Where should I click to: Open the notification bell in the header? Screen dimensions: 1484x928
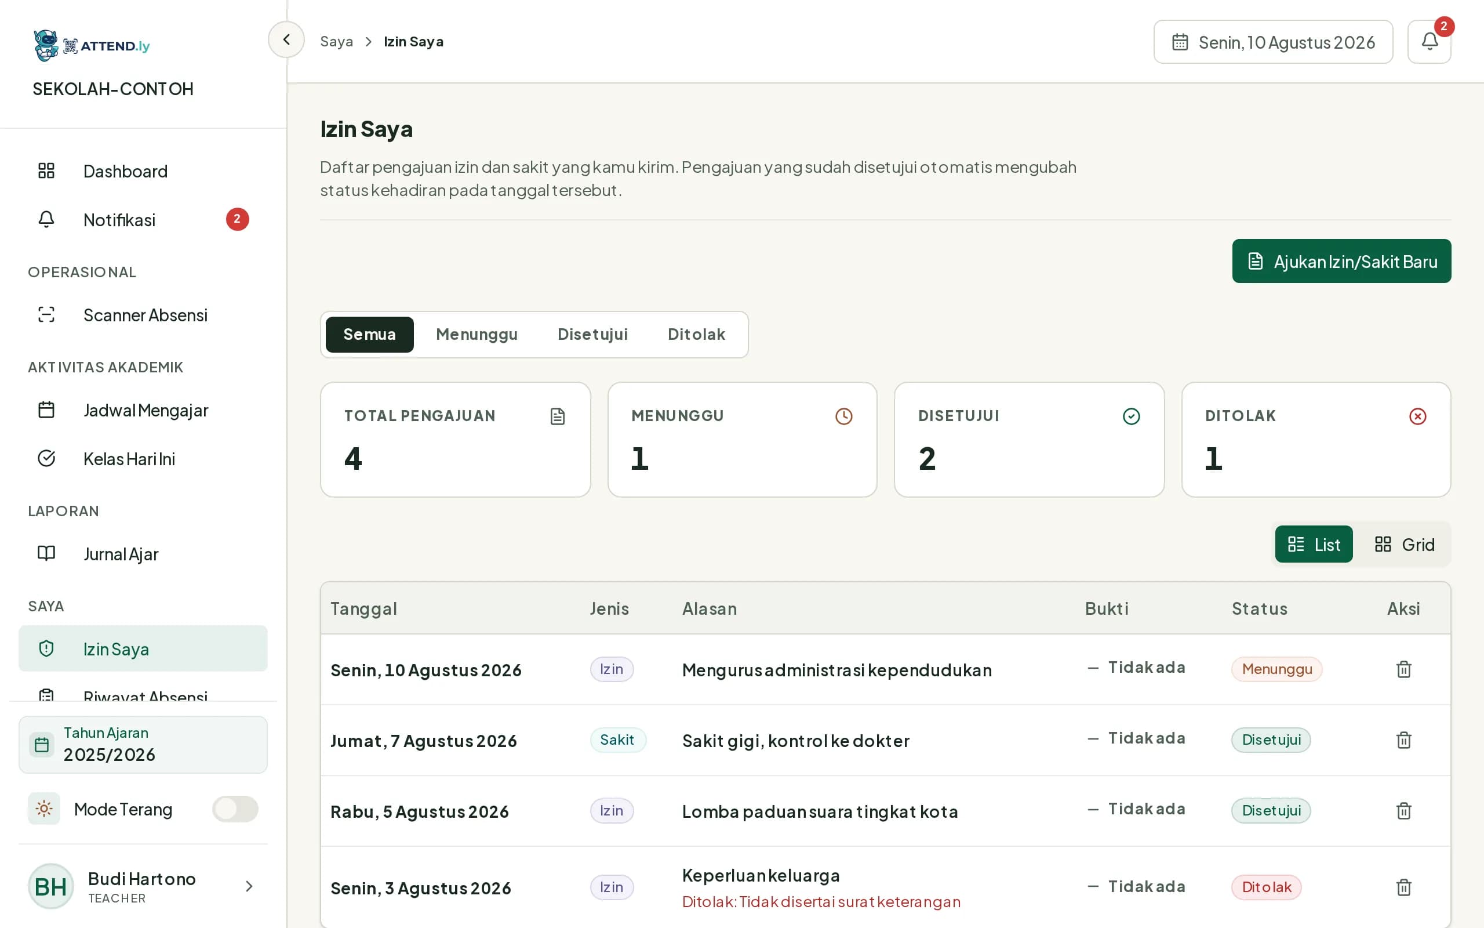tap(1429, 42)
